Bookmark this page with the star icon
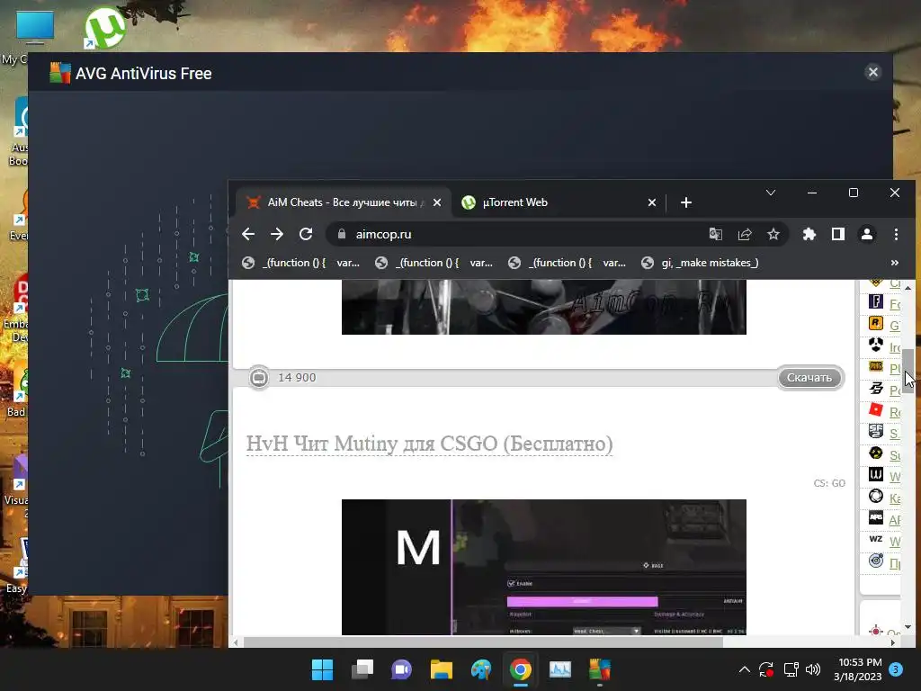The height and width of the screenshot is (691, 921). (773, 235)
